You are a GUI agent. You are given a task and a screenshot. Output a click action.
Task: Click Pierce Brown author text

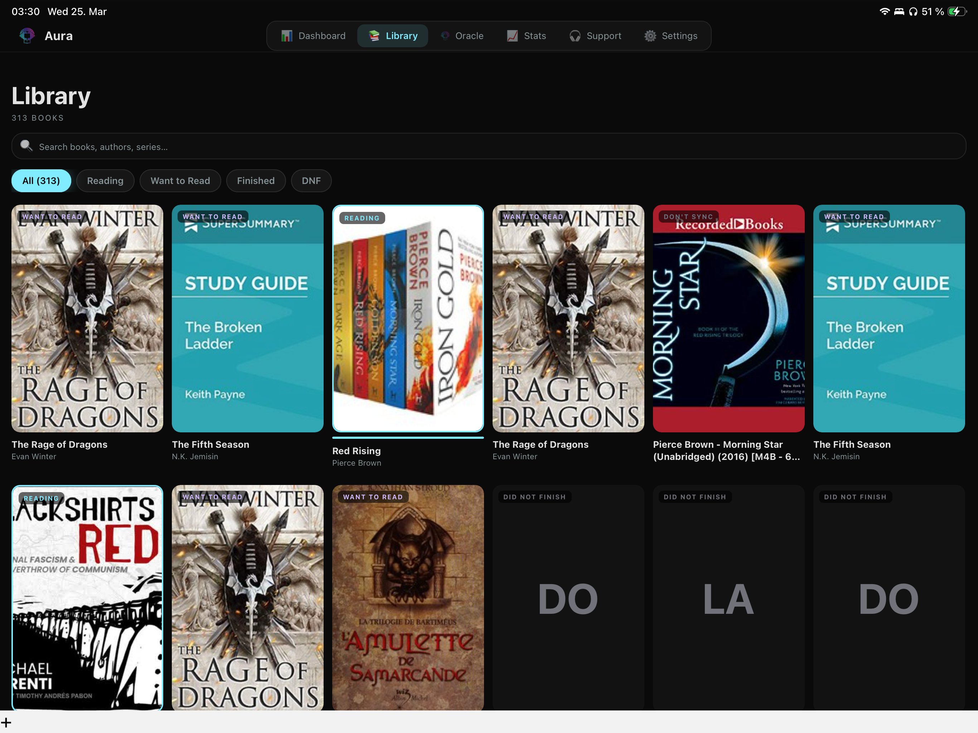click(357, 463)
